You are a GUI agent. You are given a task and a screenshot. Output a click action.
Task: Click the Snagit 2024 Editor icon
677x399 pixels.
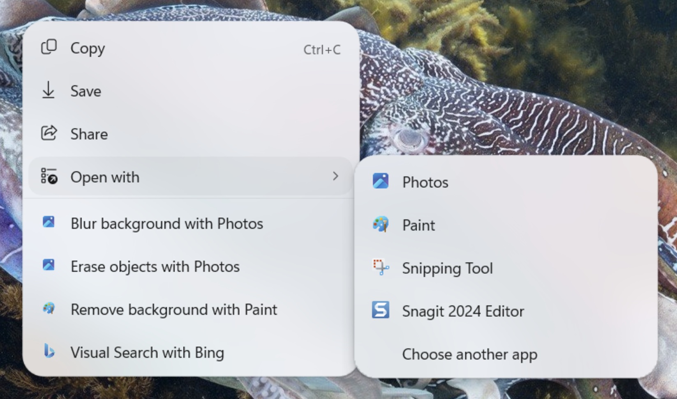click(381, 310)
